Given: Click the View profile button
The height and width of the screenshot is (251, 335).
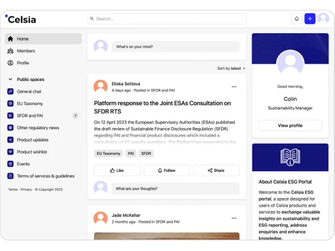Looking at the screenshot, I should pyautogui.click(x=290, y=125).
